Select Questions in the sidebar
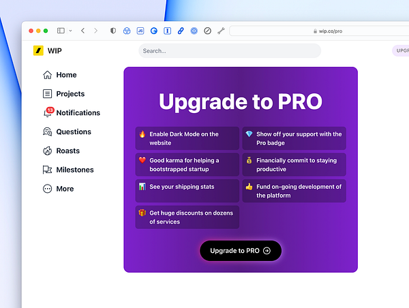 (67, 132)
